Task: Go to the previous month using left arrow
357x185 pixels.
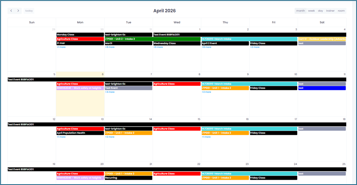Action: tap(11, 11)
